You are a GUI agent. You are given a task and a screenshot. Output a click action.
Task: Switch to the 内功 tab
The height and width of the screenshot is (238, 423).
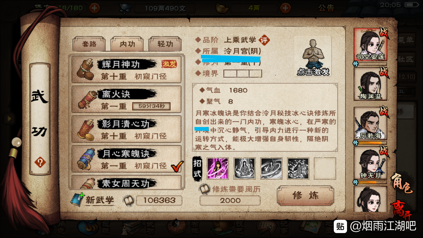(127, 45)
